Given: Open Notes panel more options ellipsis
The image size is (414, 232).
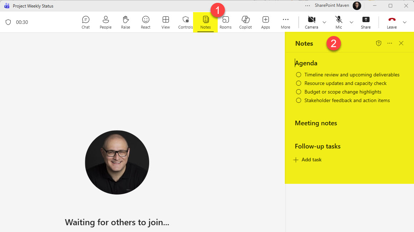Looking at the screenshot, I should (x=390, y=43).
